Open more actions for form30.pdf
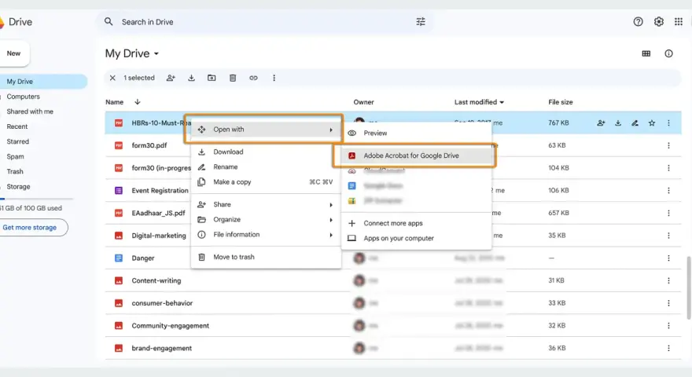Image resolution: width=692 pixels, height=377 pixels. 668,145
